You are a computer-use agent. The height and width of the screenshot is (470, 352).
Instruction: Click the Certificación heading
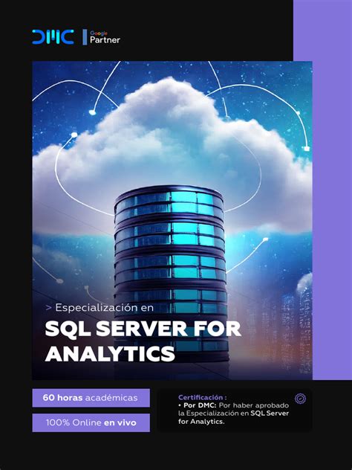click(x=202, y=397)
